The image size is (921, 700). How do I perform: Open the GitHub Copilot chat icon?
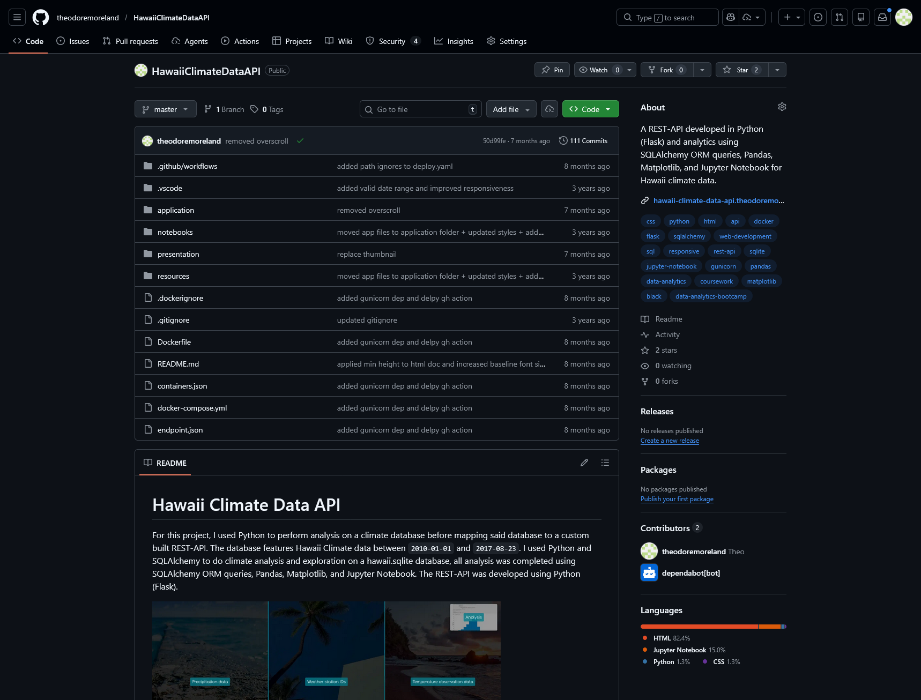730,17
